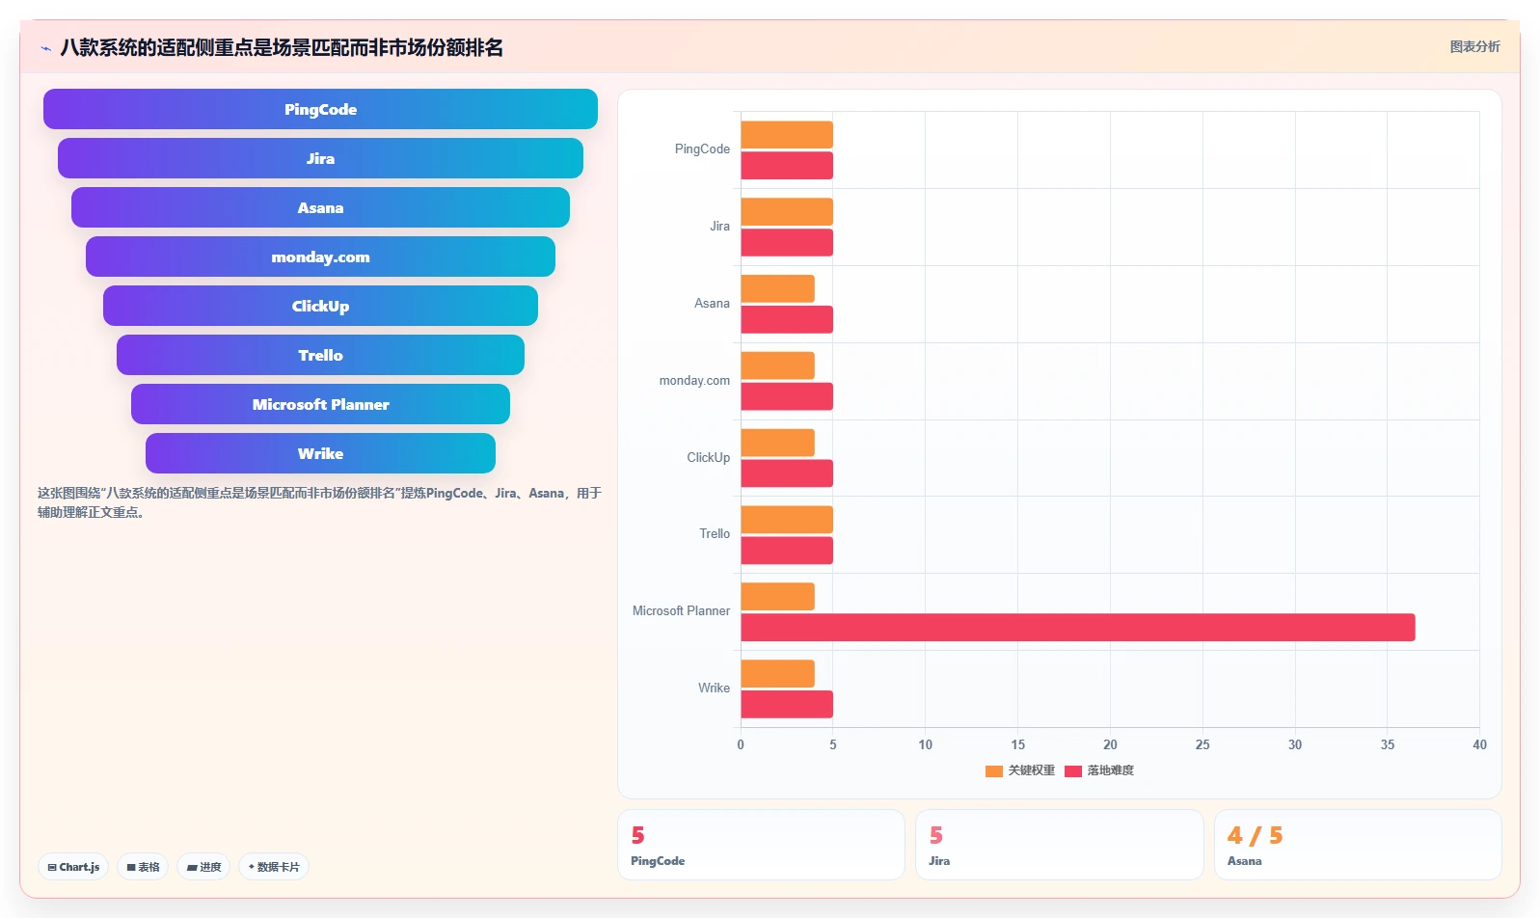
Task: Click the 图表分析 label in header
Action: pyautogui.click(x=1474, y=46)
